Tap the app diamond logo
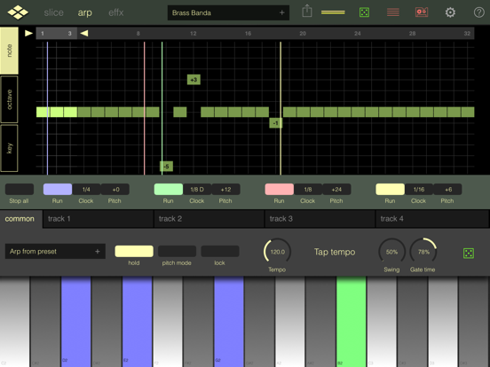Image resolution: width=490 pixels, height=367 pixels. (18, 12)
